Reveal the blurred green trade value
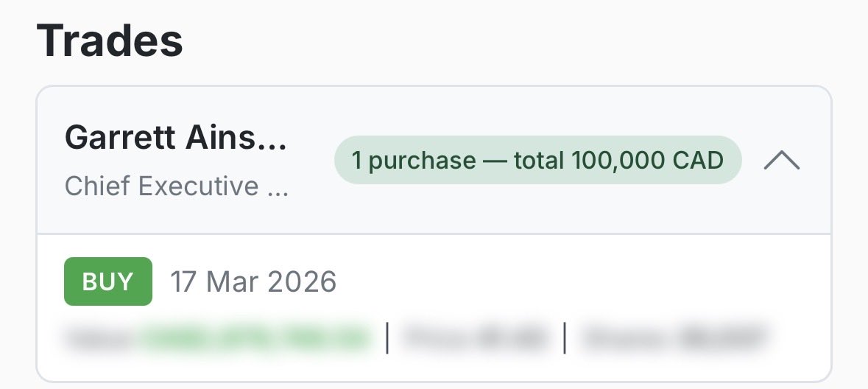The image size is (868, 389). [x=255, y=337]
